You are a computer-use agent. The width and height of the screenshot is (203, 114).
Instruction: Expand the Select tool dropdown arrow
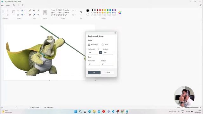tap(14, 15)
